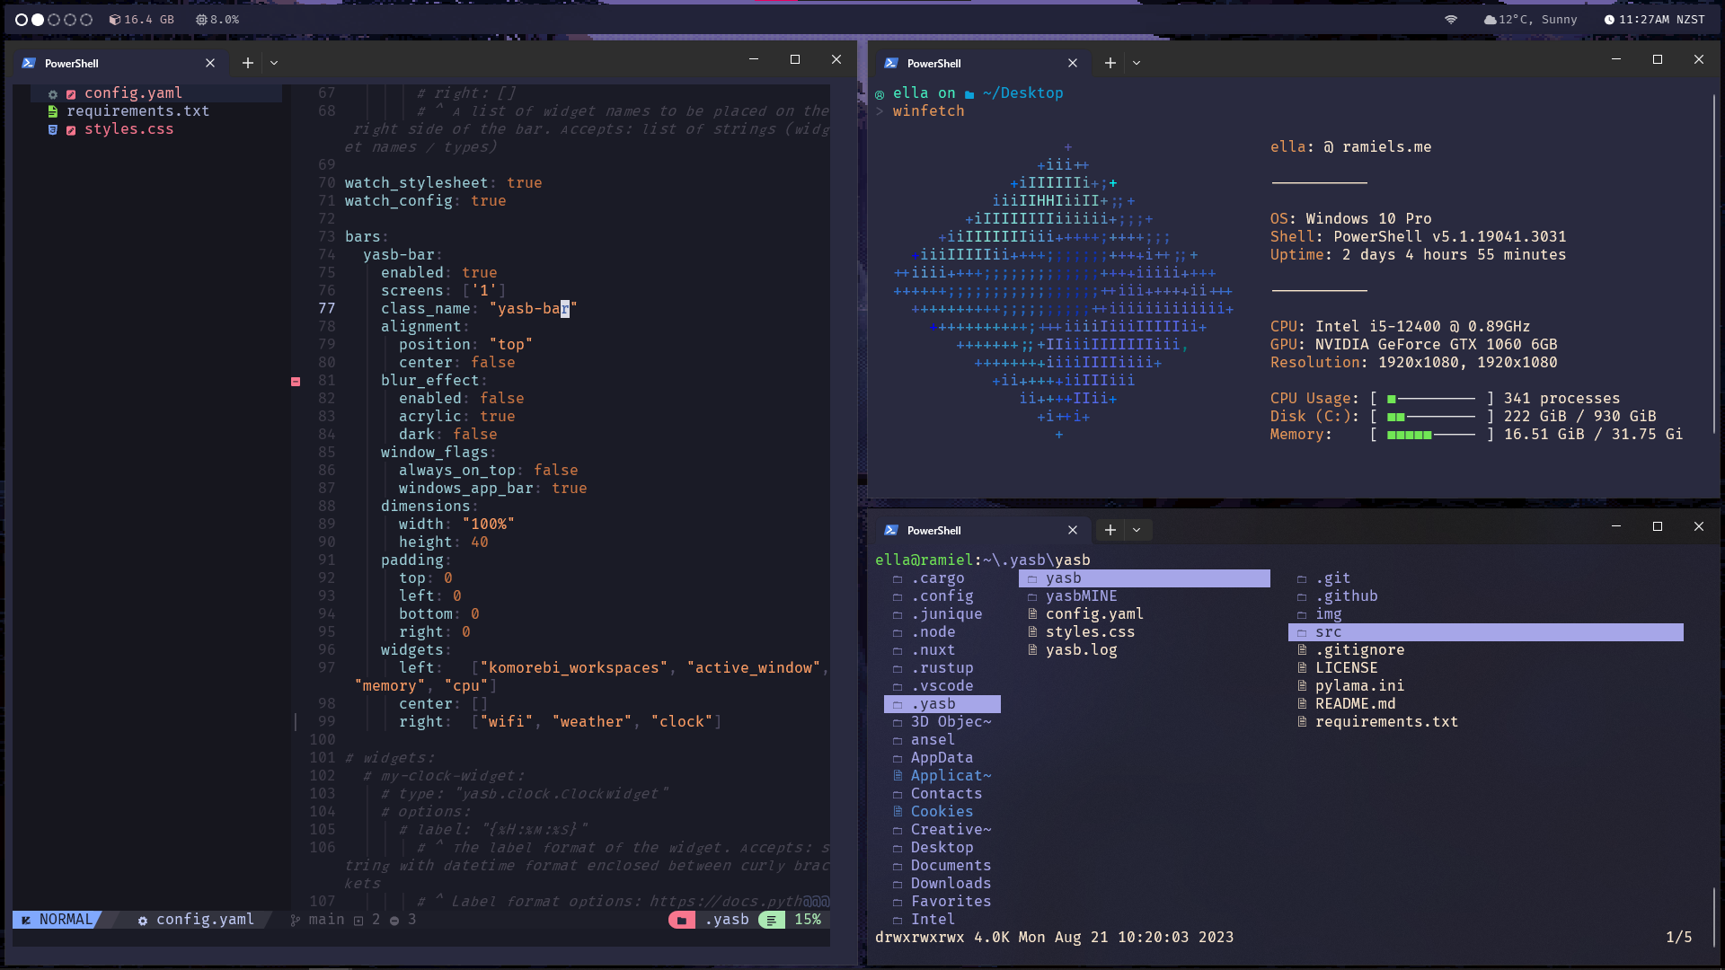Image resolution: width=1725 pixels, height=970 pixels.
Task: Close the tab in the left PowerShell window
Action: click(x=210, y=63)
